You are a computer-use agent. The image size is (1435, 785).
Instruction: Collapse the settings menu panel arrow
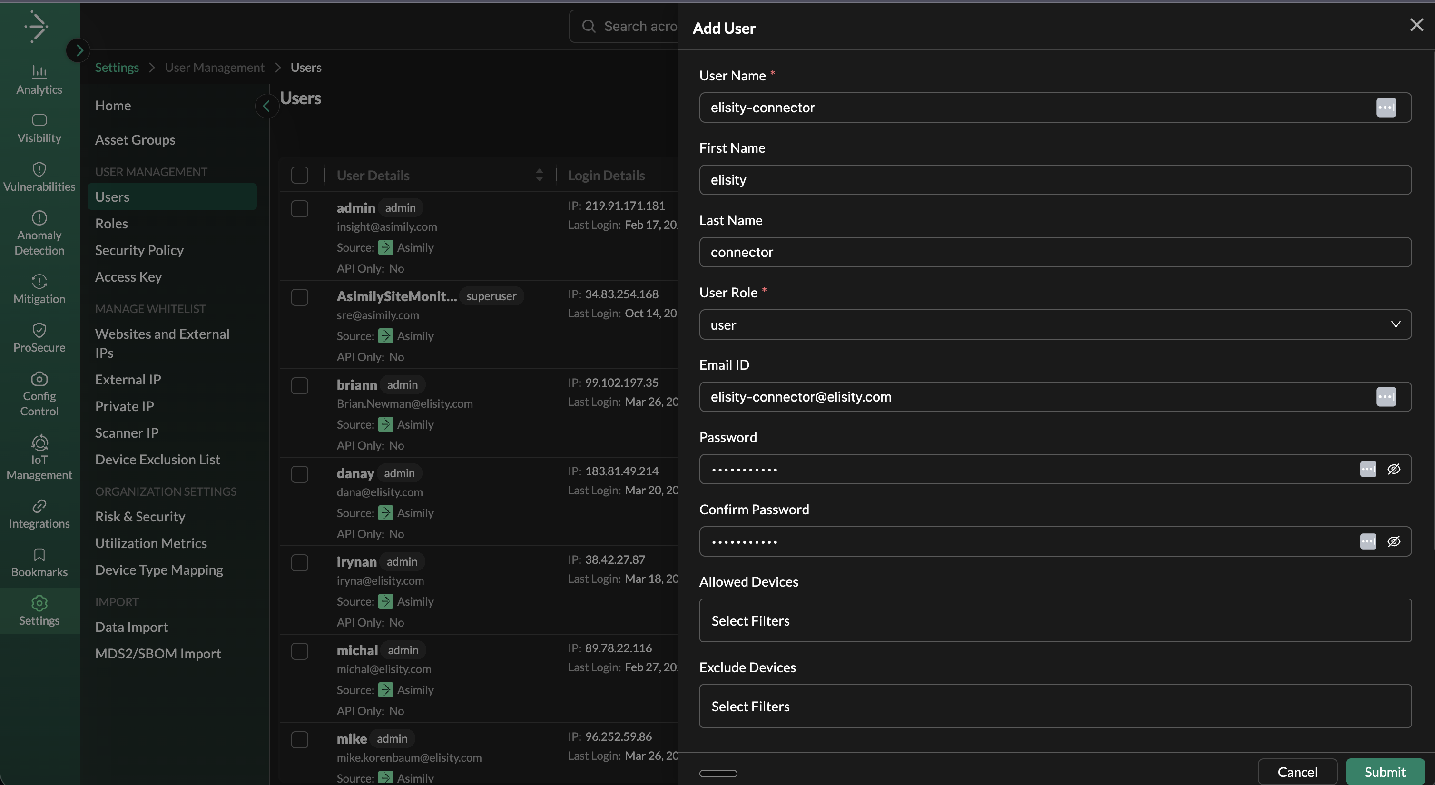[266, 106]
